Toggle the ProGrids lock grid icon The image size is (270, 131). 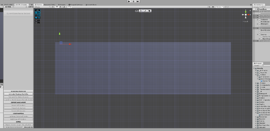tap(37, 20)
